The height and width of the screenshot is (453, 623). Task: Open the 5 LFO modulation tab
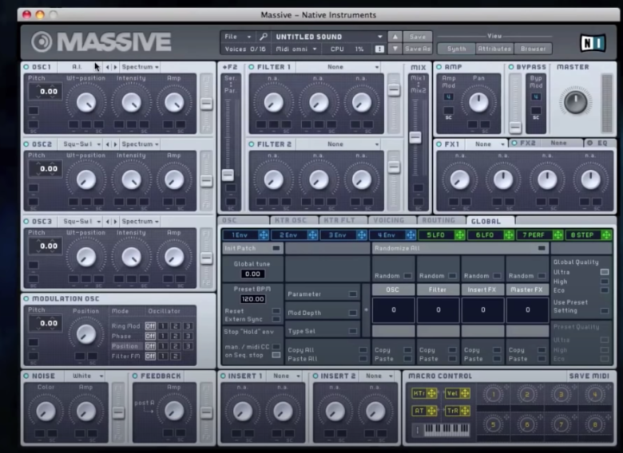[436, 234]
